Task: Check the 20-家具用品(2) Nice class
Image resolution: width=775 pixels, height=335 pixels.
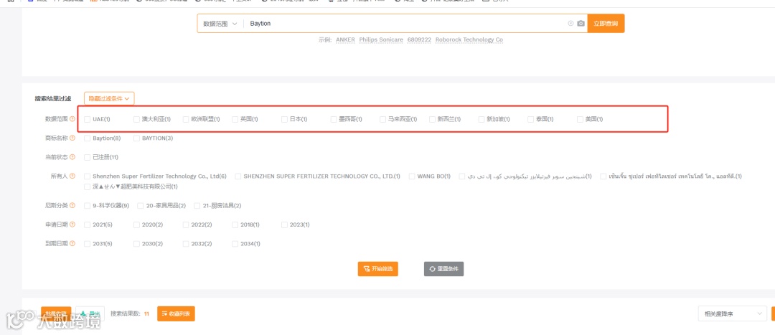Action: (141, 205)
